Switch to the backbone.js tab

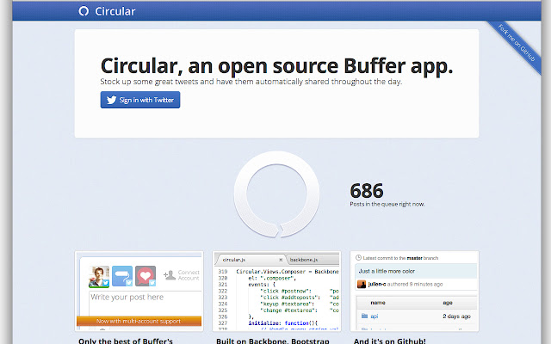coord(304,260)
